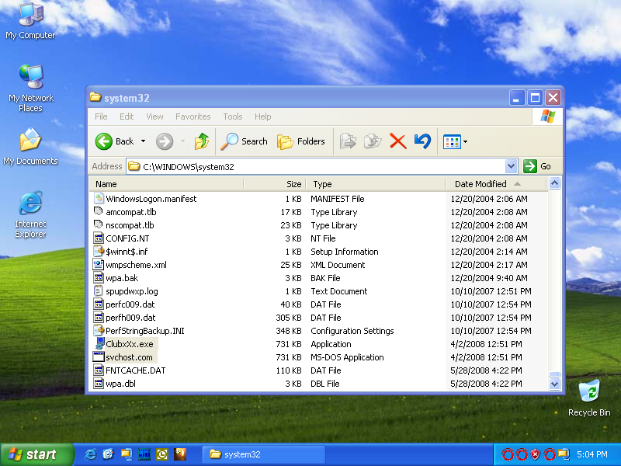The height and width of the screenshot is (466, 621).
Task: Select the Recycle Bin desktop icon
Action: click(589, 398)
